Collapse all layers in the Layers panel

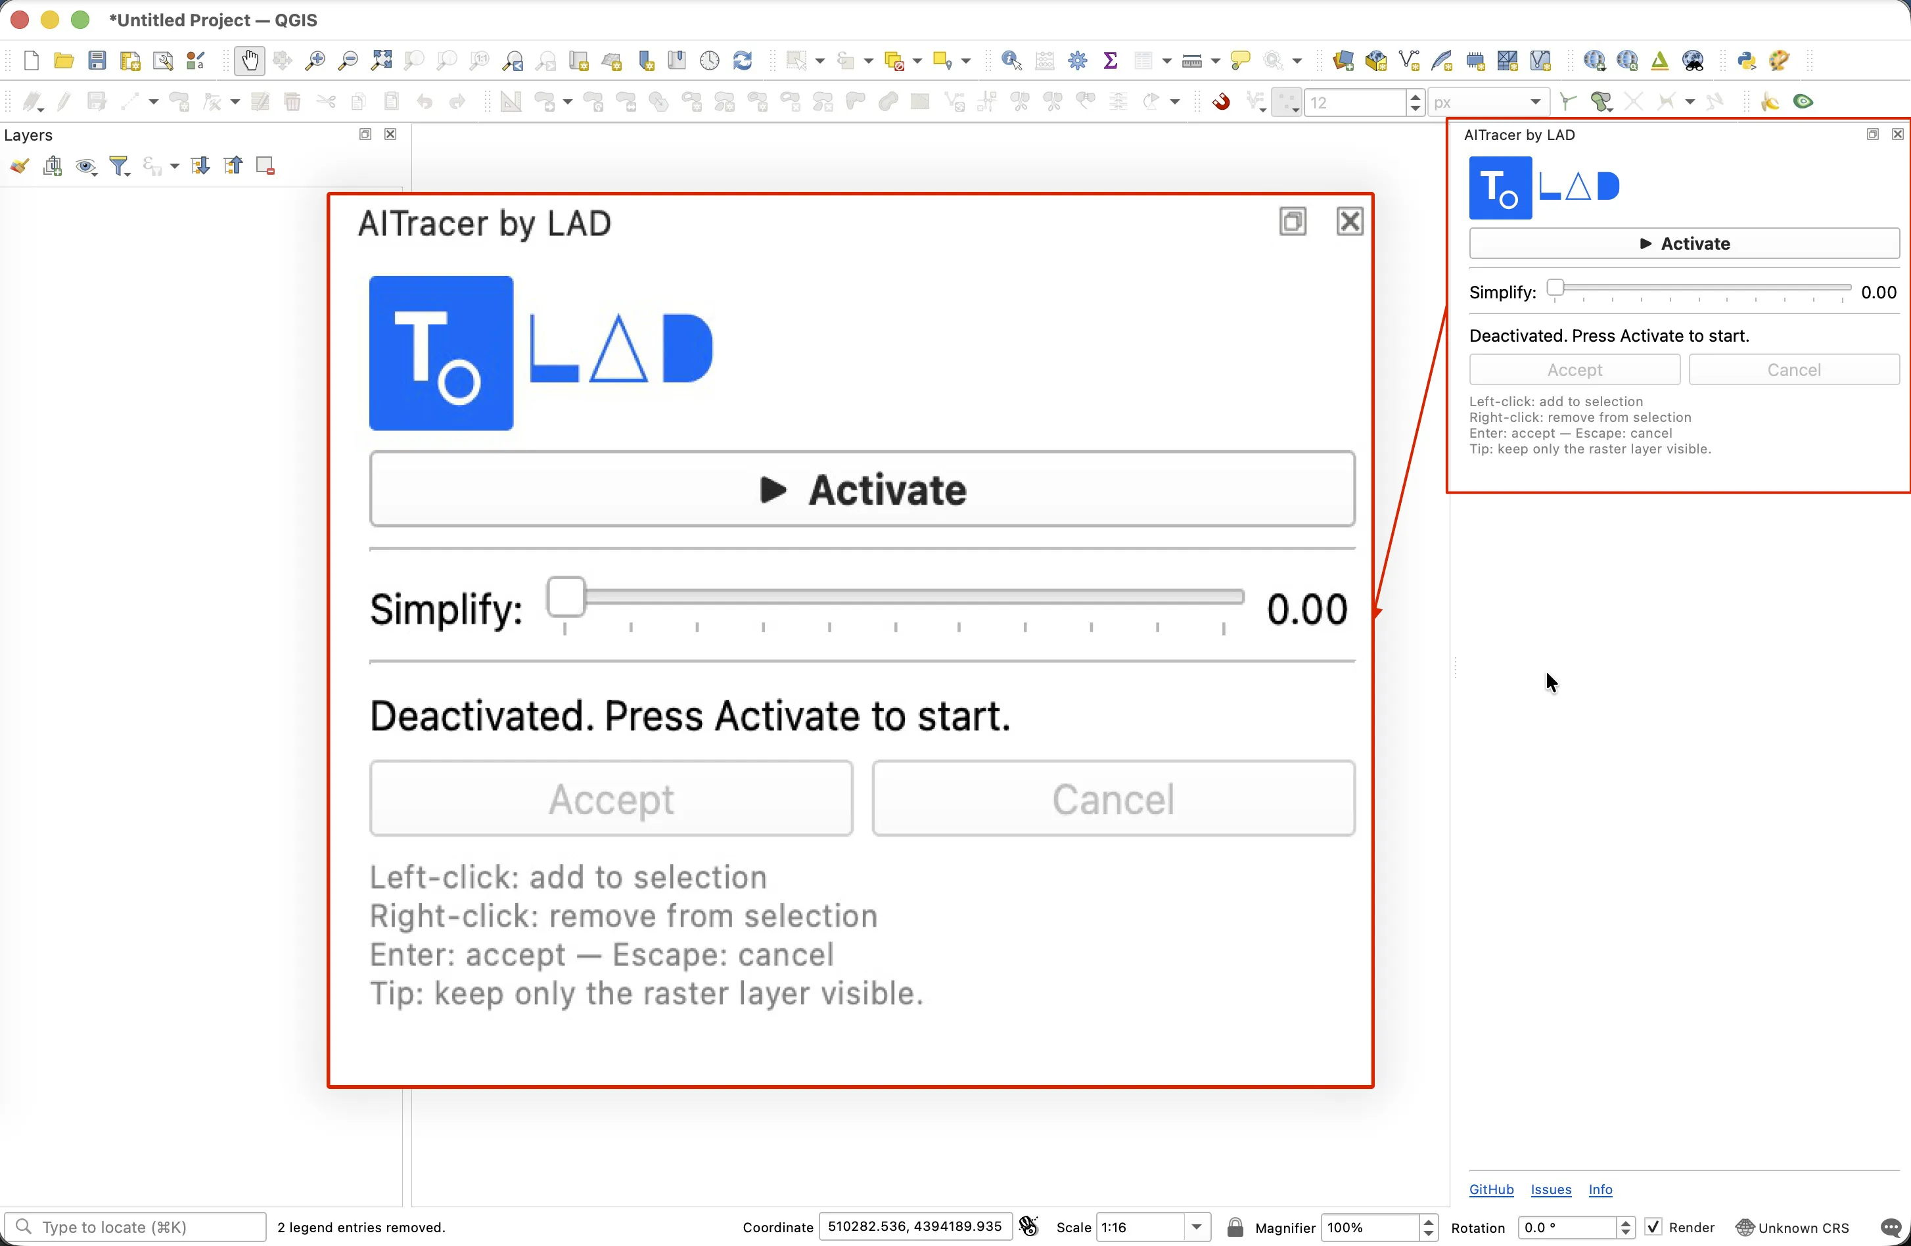tap(233, 166)
